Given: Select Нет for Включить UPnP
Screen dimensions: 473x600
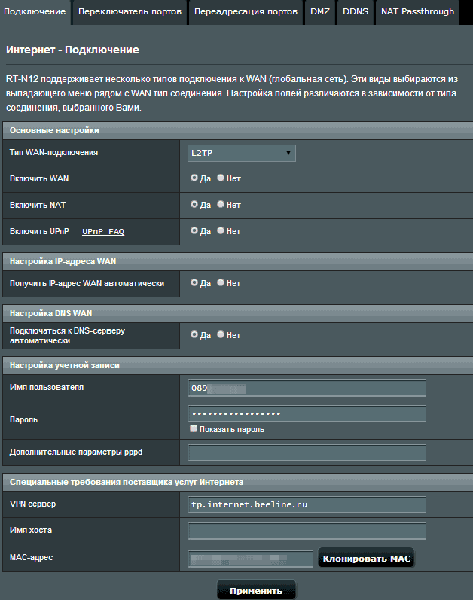Looking at the screenshot, I should (221, 230).
